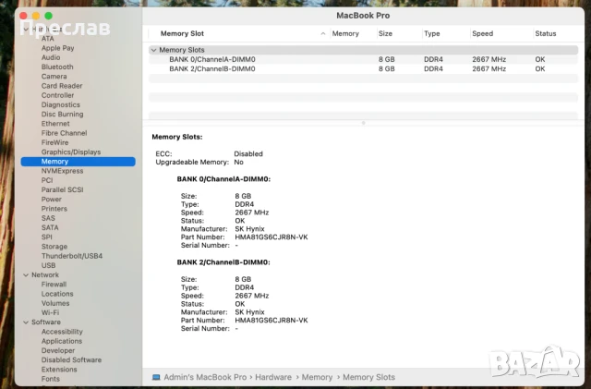Screen dimensions: 591x389
Task: Select BANK 0/ChannelA-DIMM0 table row
Action: pos(363,59)
